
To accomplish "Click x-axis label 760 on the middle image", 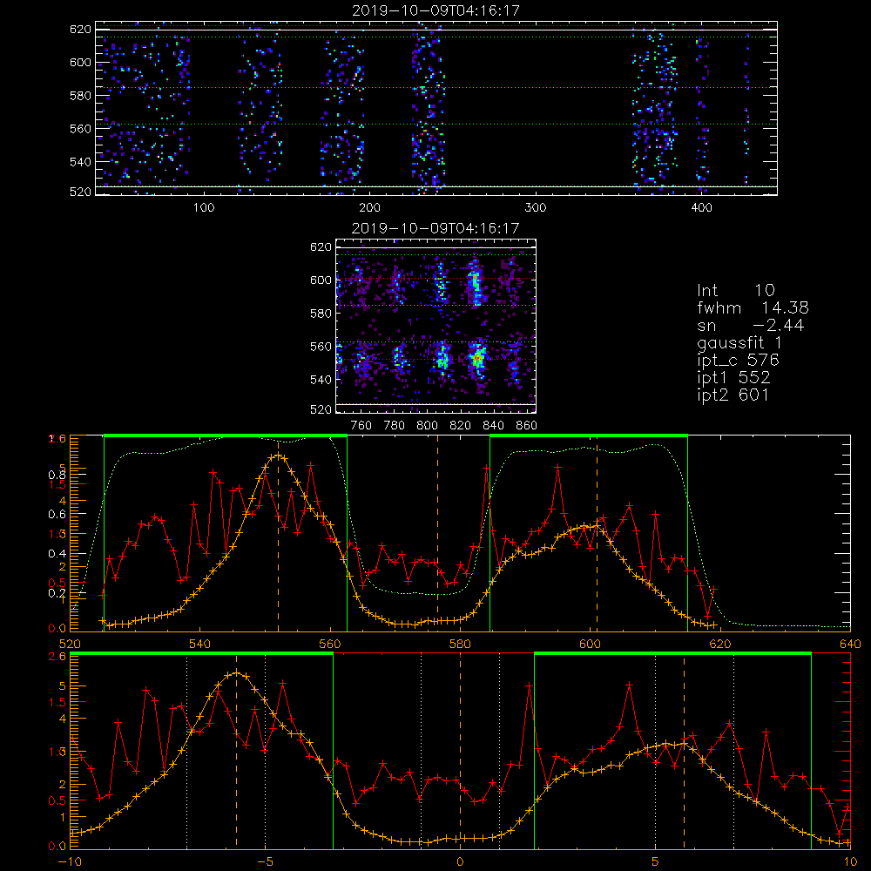I will click(x=361, y=426).
